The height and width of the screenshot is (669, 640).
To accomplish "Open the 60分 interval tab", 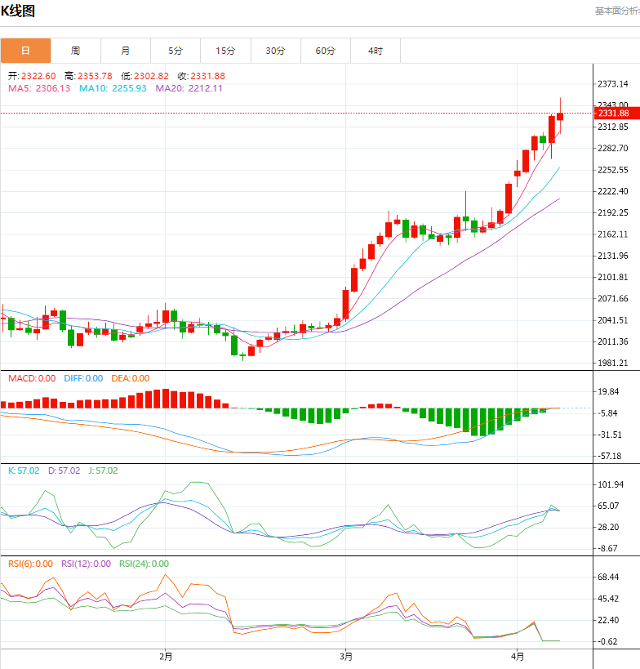I will point(325,51).
